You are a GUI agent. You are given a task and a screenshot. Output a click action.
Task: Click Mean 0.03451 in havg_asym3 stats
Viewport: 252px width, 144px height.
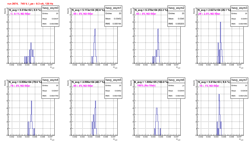[x=239, y=19]
